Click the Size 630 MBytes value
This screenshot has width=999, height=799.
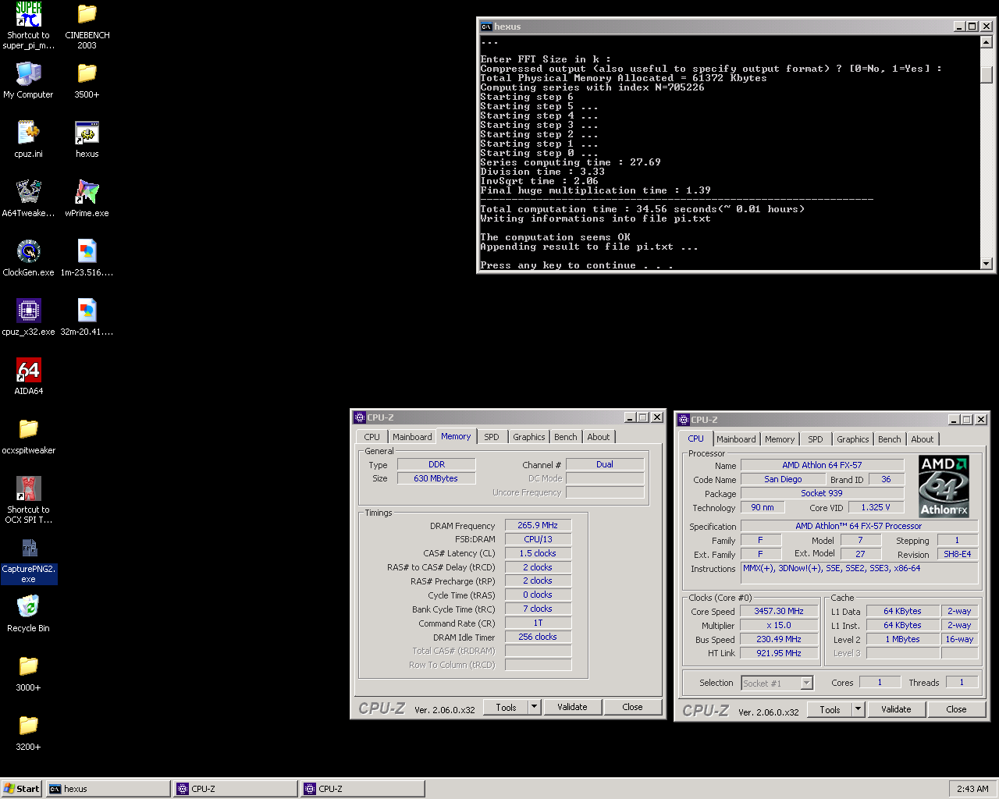(436, 478)
